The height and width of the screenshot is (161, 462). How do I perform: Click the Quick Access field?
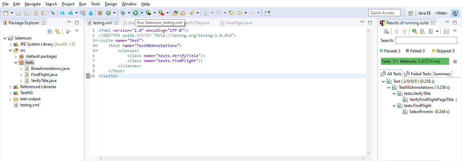coord(385,13)
